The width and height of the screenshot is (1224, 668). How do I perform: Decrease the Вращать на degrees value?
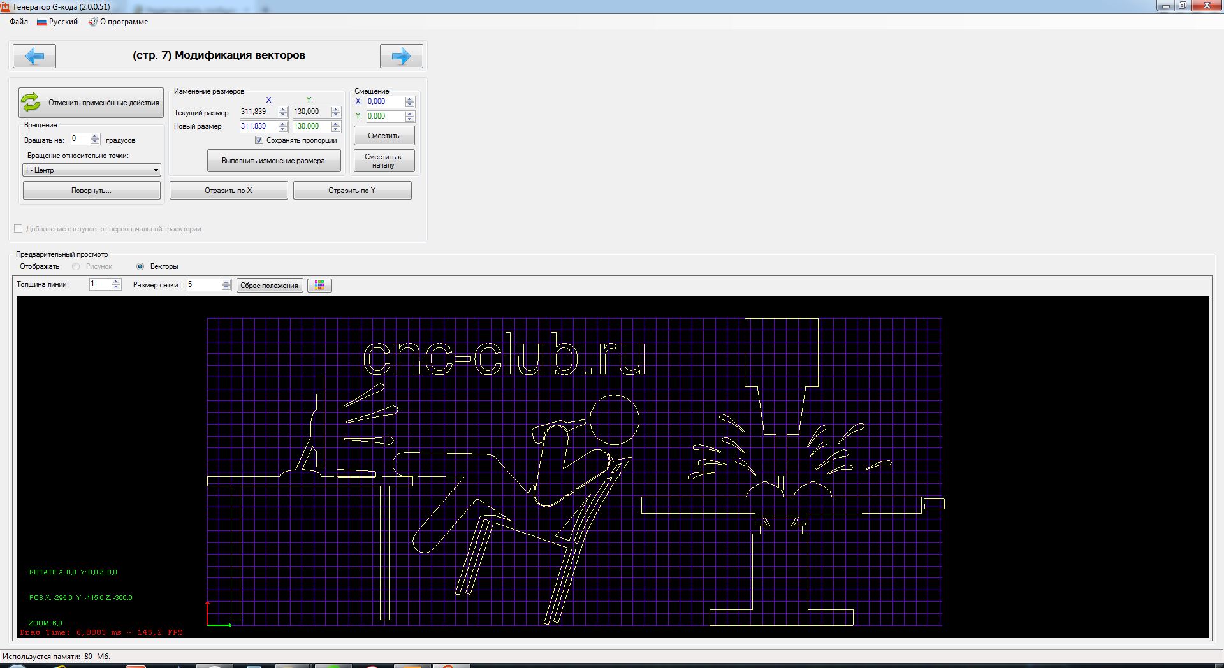point(95,142)
